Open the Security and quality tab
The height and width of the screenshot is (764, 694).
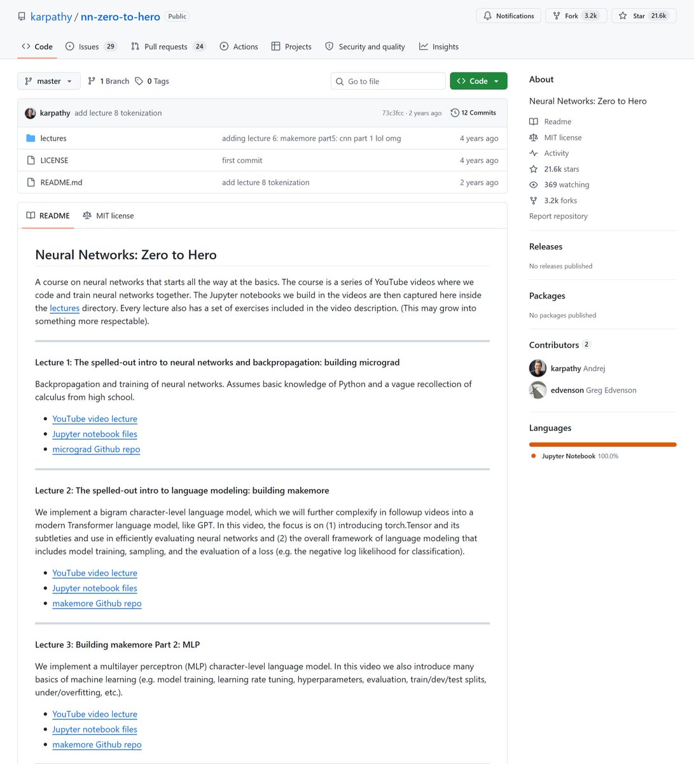(365, 46)
